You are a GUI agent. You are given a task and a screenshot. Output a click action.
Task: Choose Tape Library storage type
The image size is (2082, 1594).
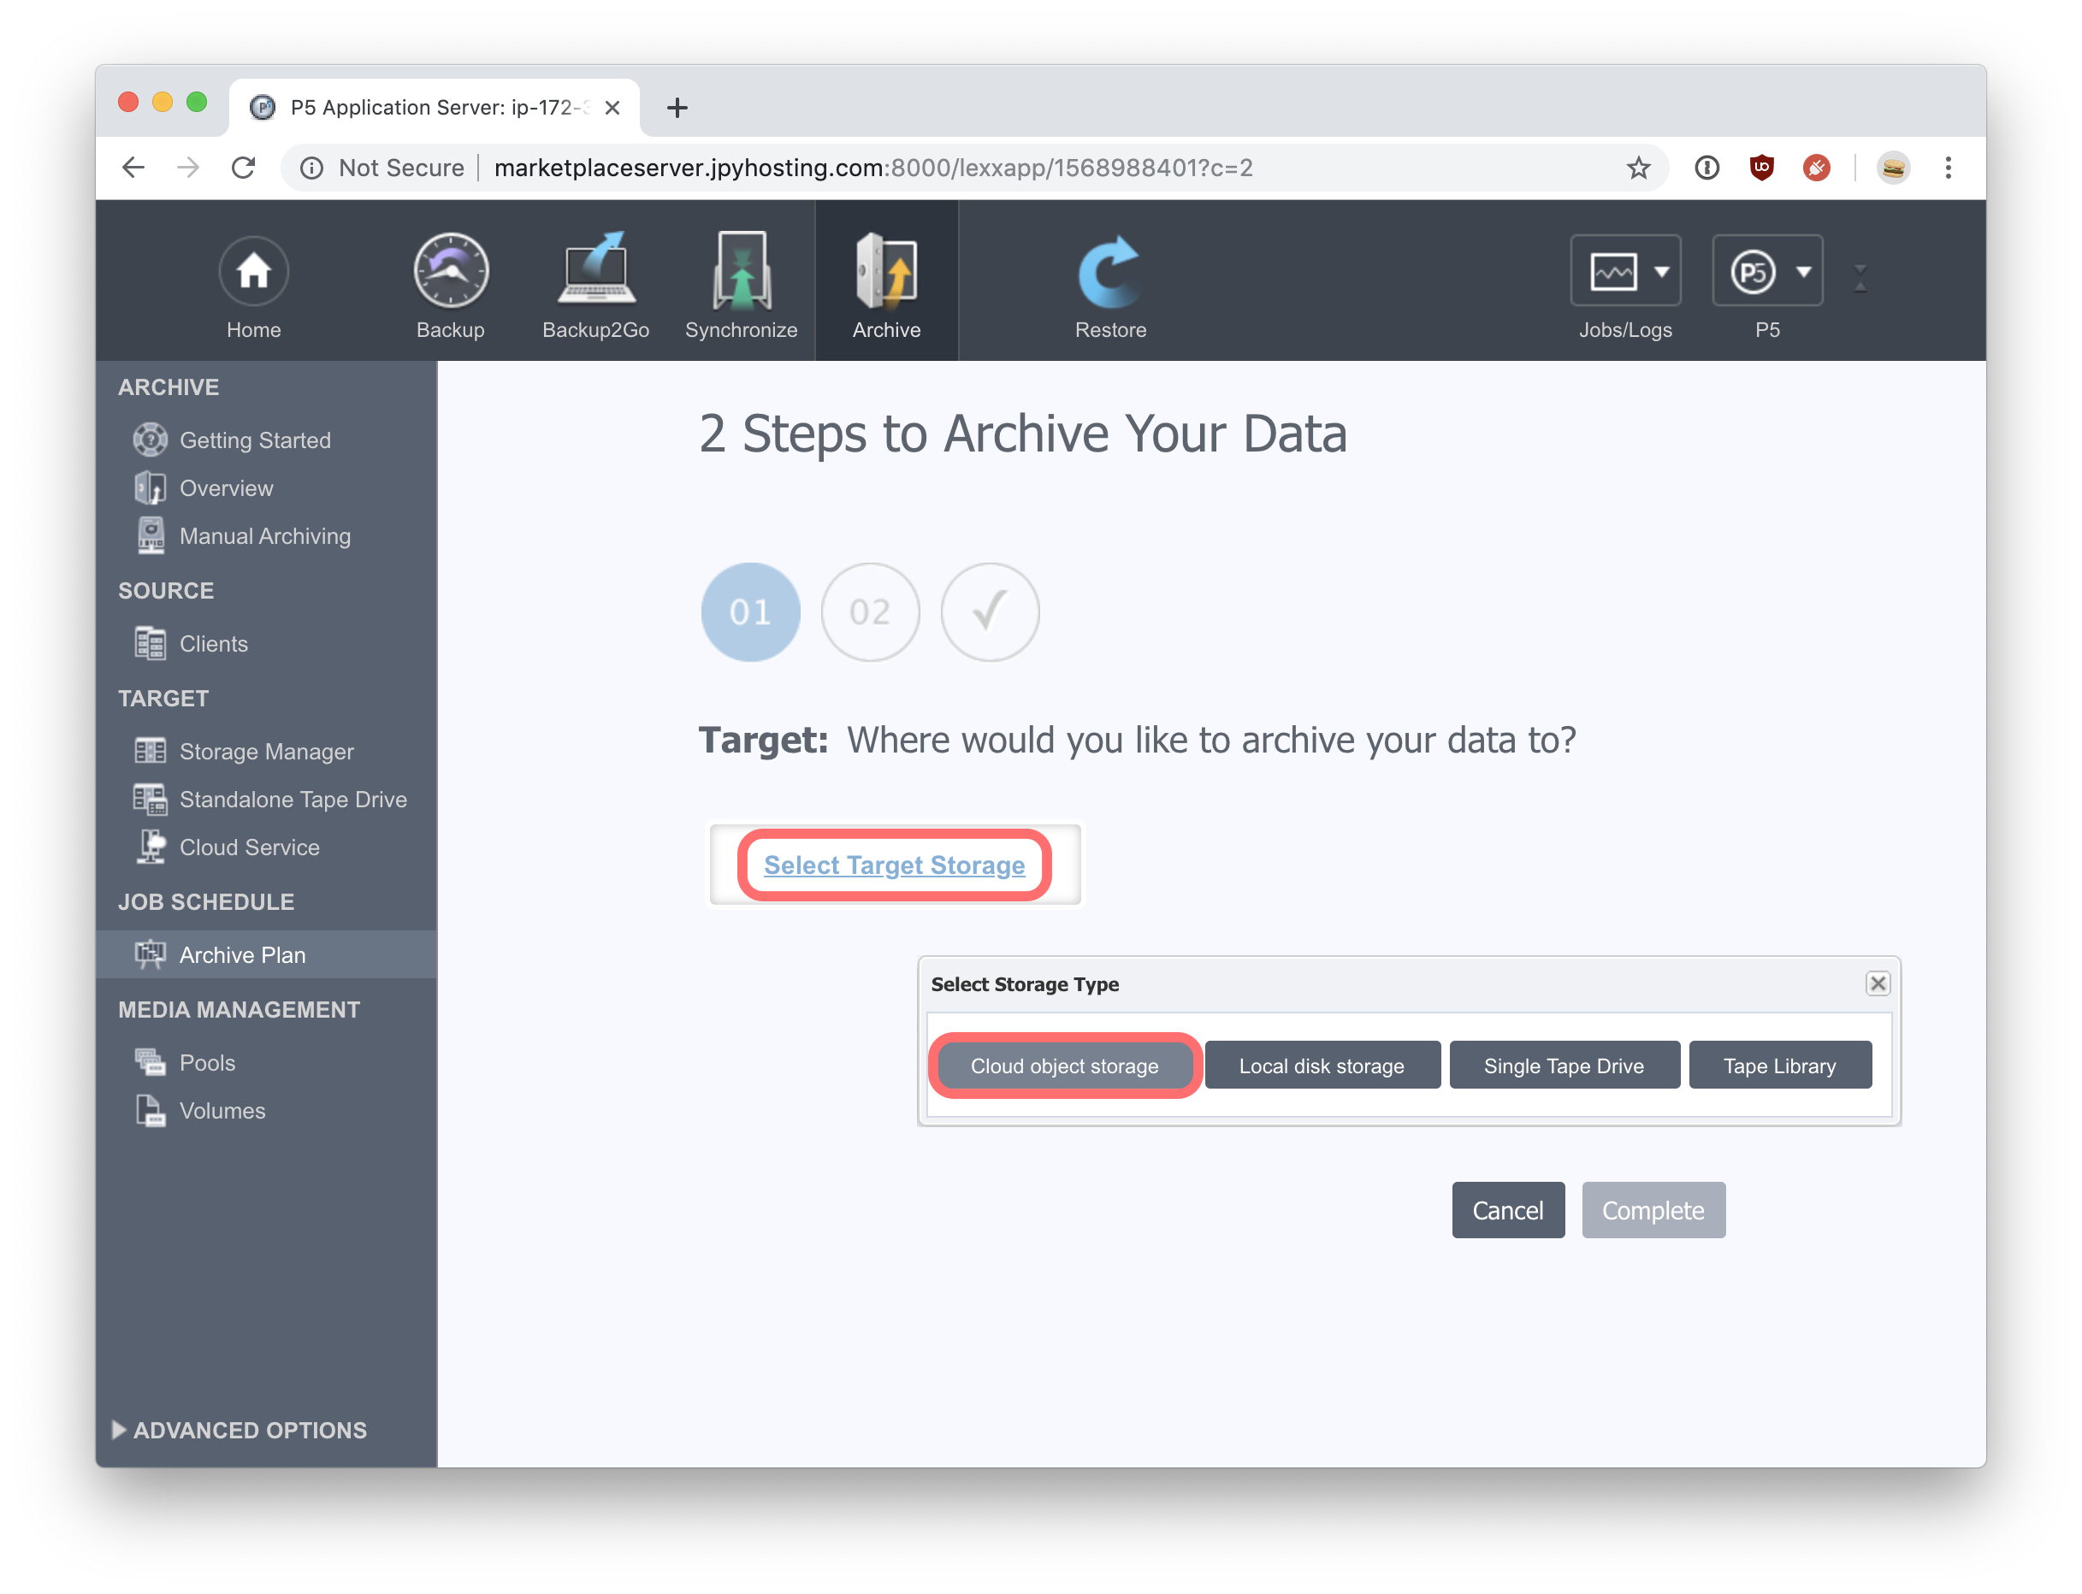(1779, 1066)
